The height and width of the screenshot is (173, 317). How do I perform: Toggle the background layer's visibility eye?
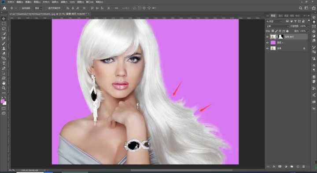pyautogui.click(x=267, y=48)
